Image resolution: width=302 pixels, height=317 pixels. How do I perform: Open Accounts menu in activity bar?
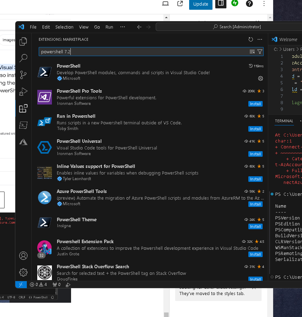(x=23, y=256)
